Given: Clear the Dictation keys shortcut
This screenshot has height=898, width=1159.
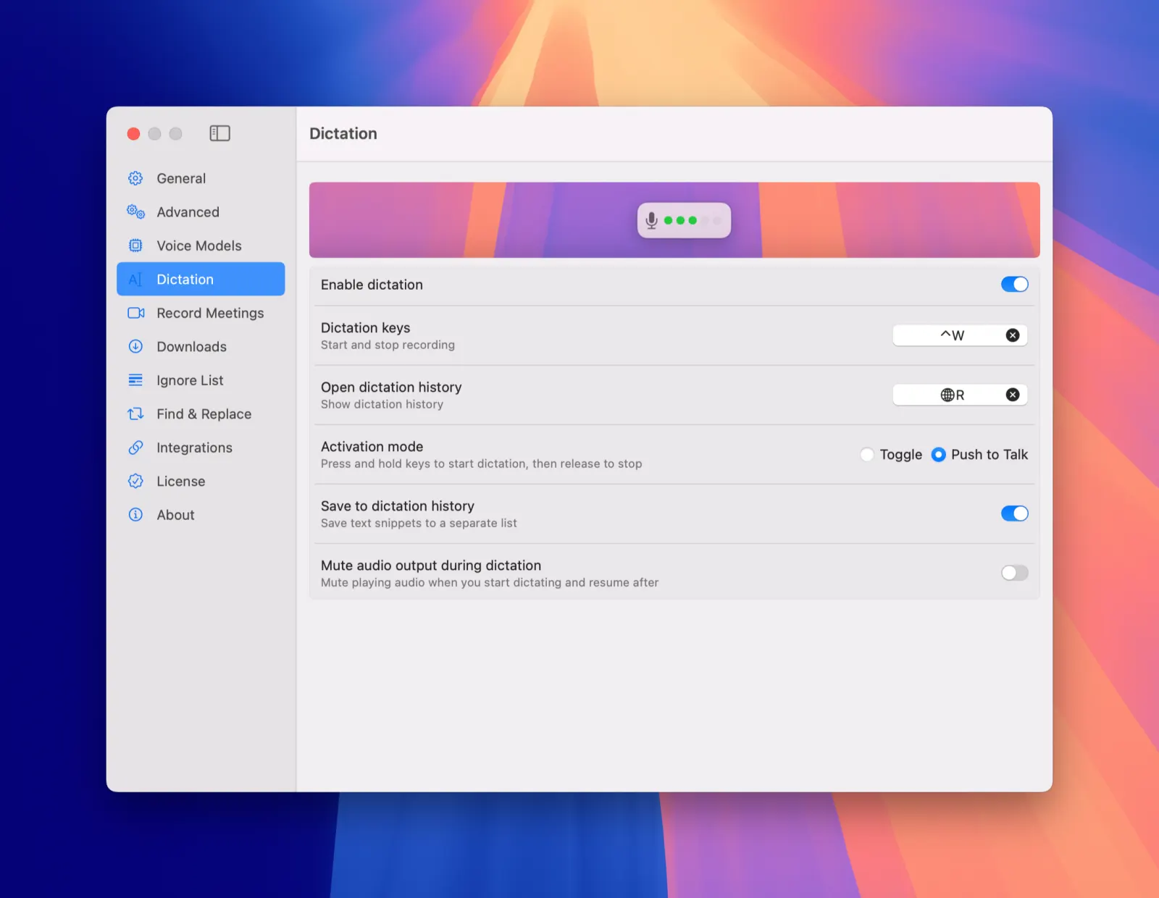Looking at the screenshot, I should coord(1013,335).
